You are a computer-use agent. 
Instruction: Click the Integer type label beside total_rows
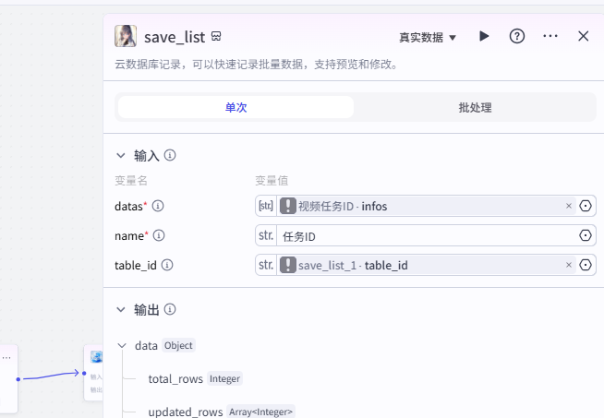tap(224, 378)
